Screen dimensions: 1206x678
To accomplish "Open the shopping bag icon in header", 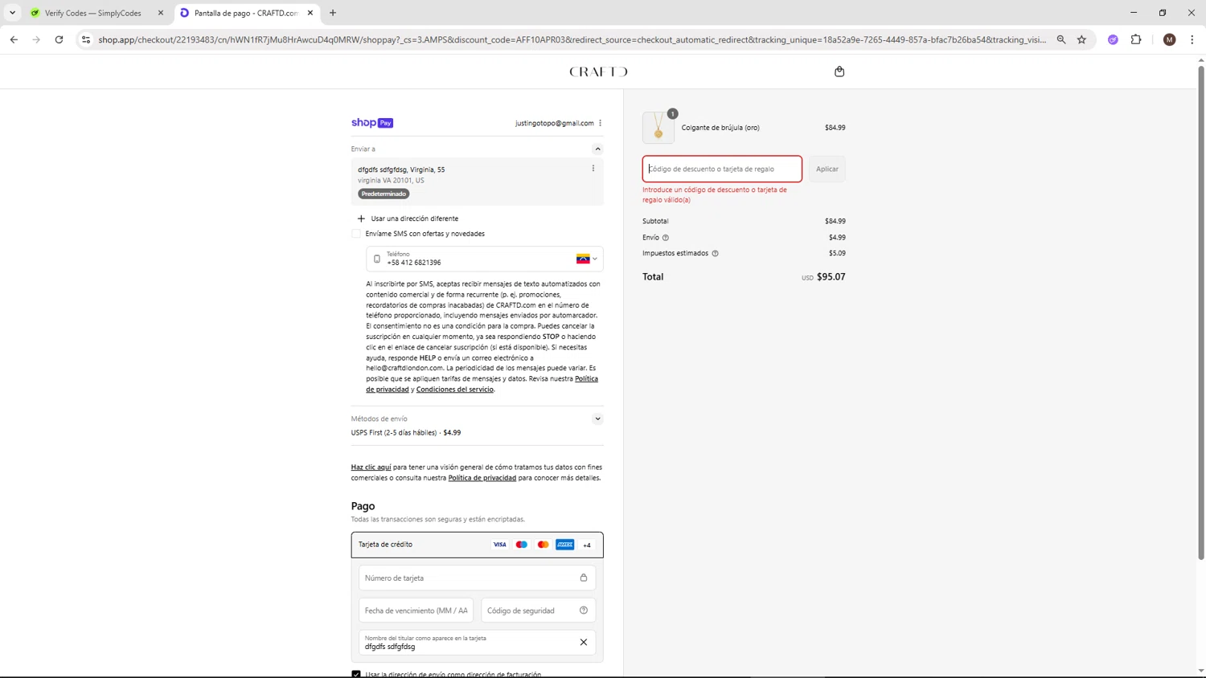I will pos(839,71).
